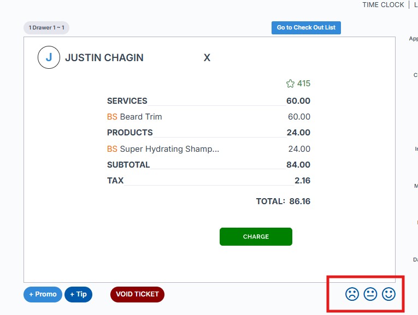Click BS initials beside Super Hydrating Shamp...
Screen dimensions: 418x315
pyautogui.click(x=112, y=149)
